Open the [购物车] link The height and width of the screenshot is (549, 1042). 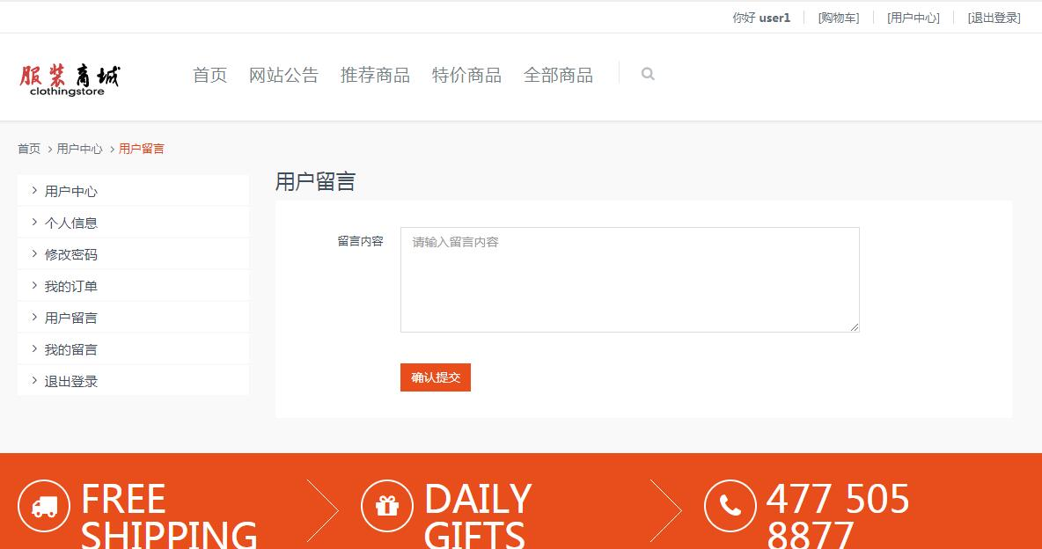tap(839, 18)
